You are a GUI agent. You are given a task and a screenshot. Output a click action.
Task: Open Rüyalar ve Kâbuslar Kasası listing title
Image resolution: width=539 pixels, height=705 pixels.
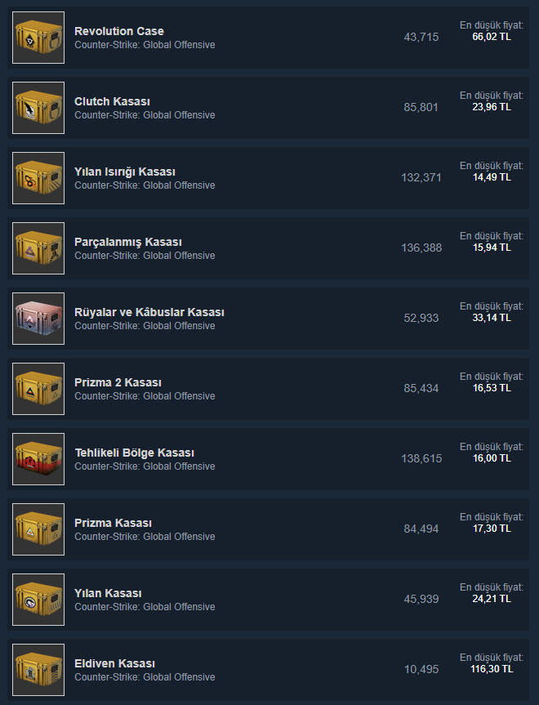pos(149,312)
